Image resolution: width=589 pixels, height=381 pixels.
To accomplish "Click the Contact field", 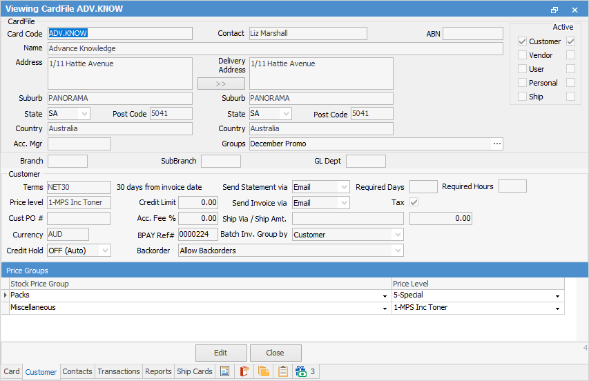I will point(308,33).
